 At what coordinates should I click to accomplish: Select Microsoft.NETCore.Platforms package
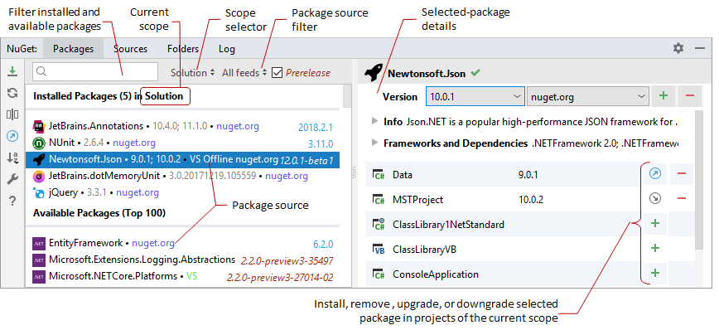point(183,277)
